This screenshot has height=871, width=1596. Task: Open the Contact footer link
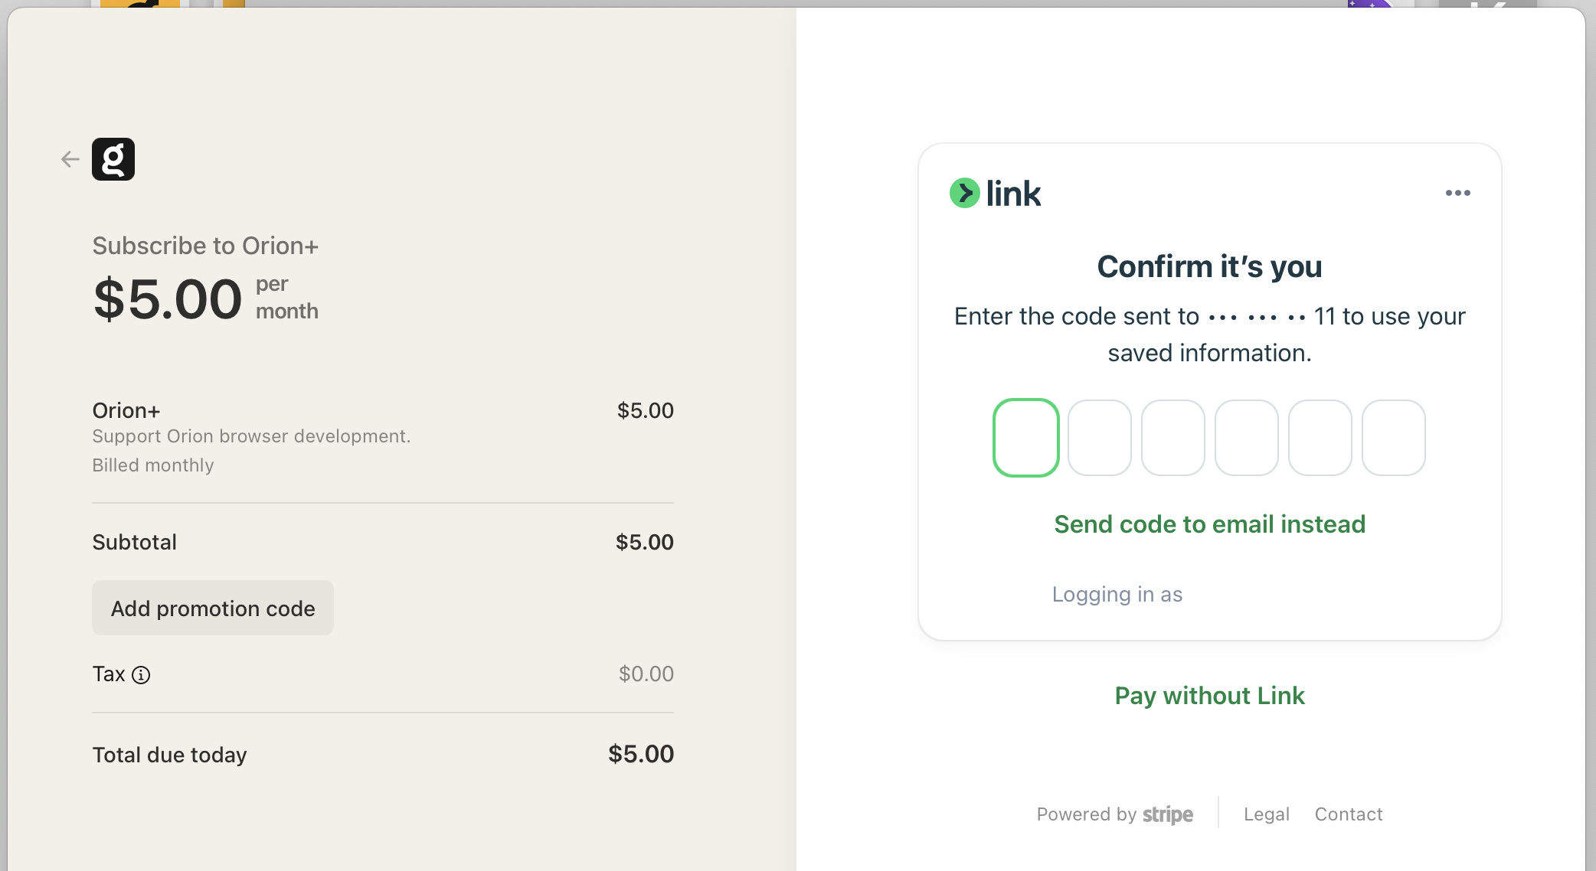(1349, 814)
